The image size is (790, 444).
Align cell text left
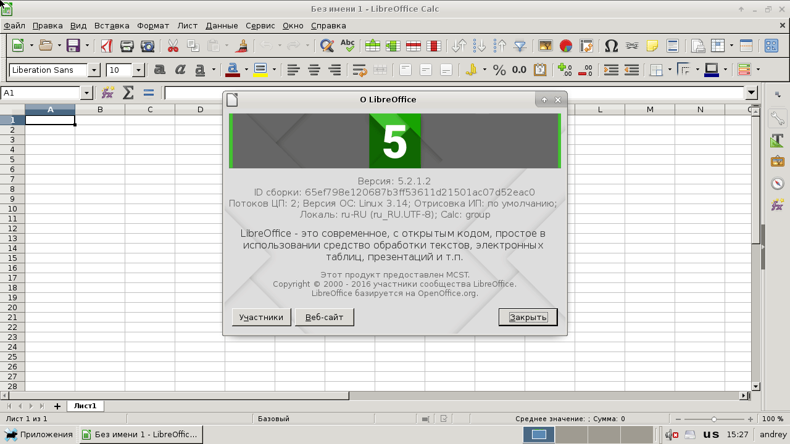pyautogui.click(x=293, y=70)
